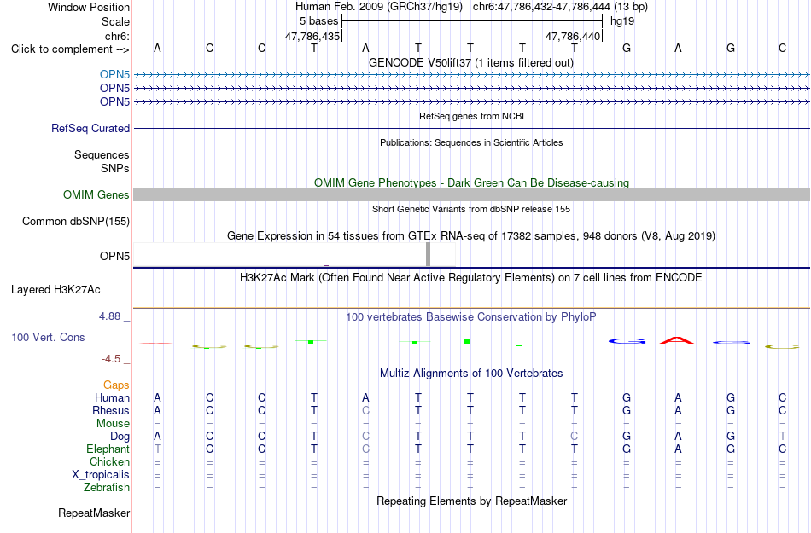Open the Common dbSNP(155) track label

[x=76, y=221]
